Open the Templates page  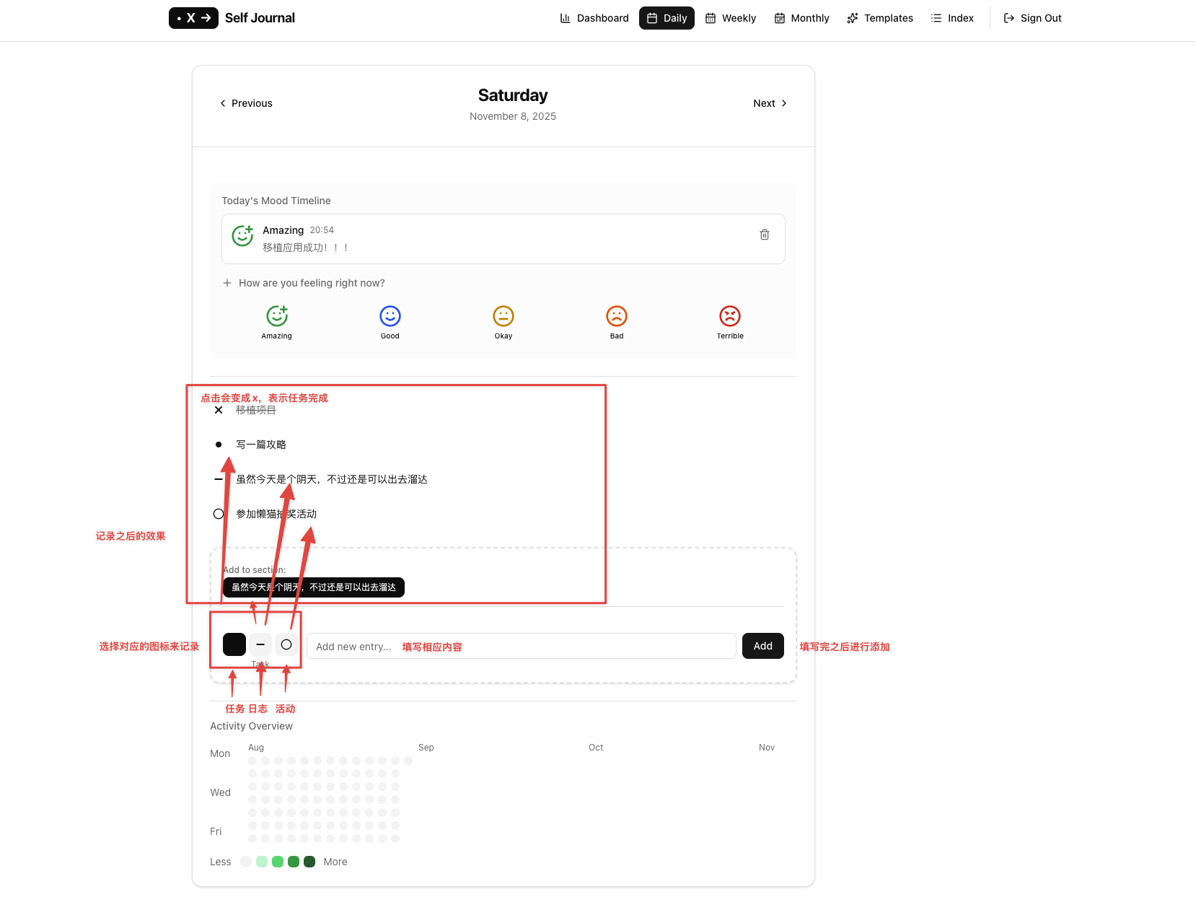coord(880,18)
